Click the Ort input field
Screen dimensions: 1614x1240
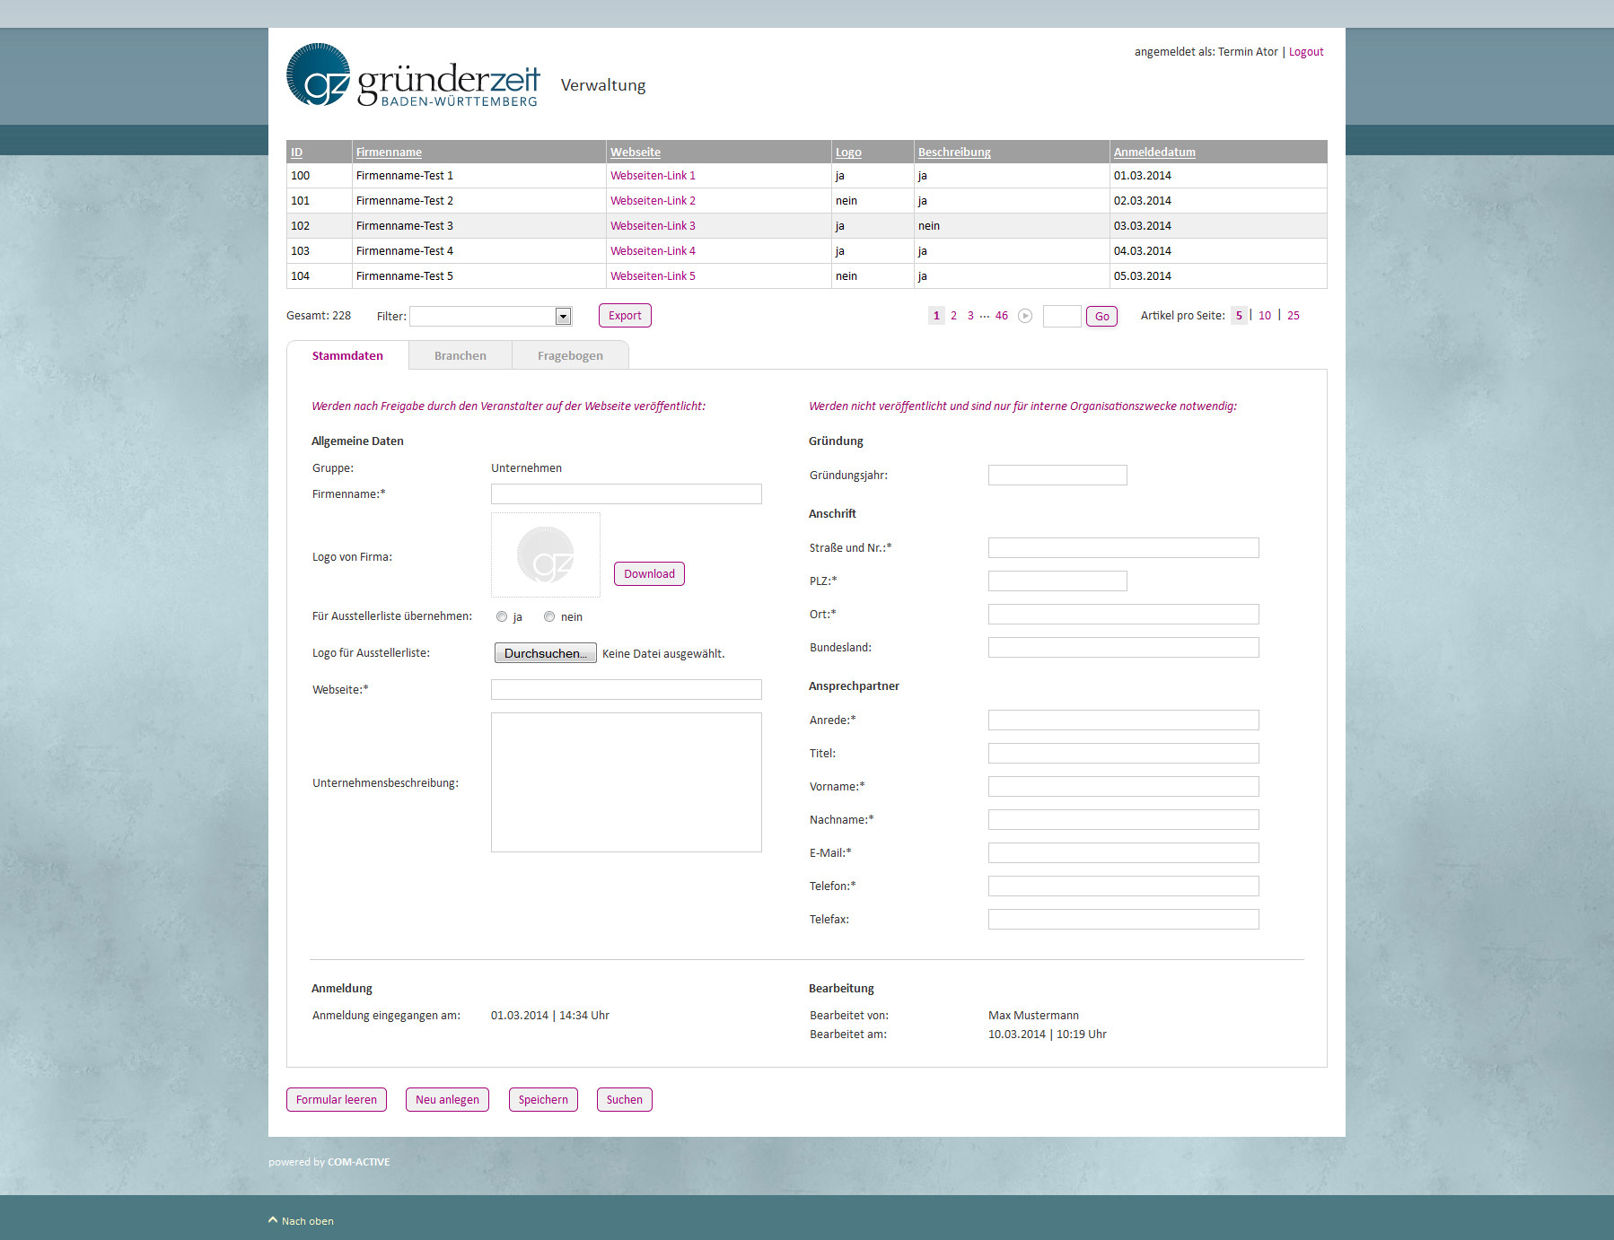point(1124,615)
